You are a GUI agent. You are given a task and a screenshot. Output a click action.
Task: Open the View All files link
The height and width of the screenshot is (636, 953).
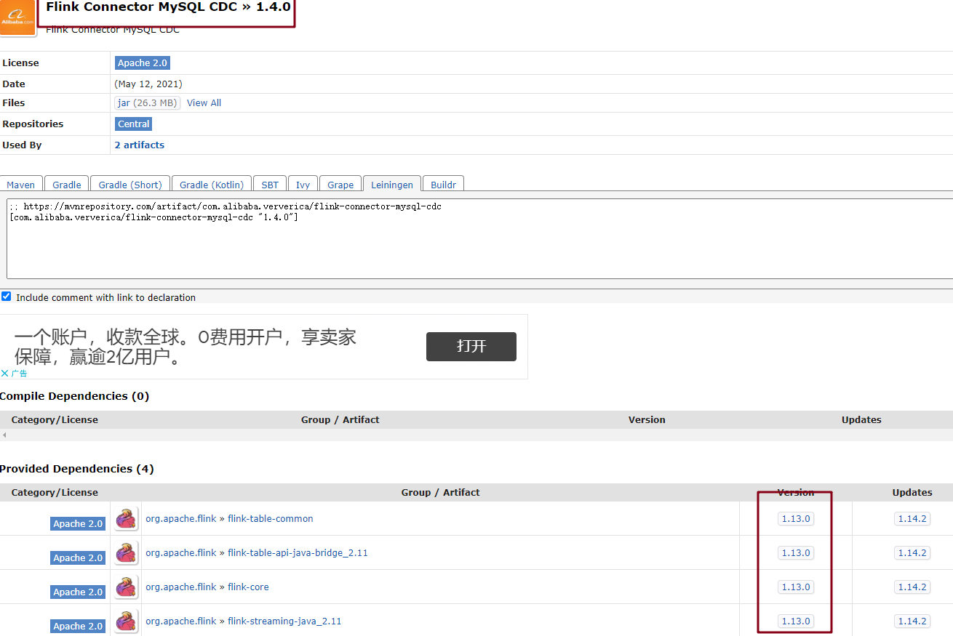[x=204, y=102]
